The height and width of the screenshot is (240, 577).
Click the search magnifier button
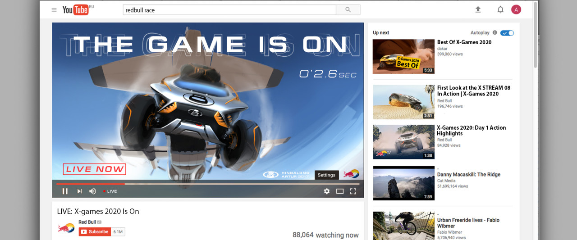348,10
